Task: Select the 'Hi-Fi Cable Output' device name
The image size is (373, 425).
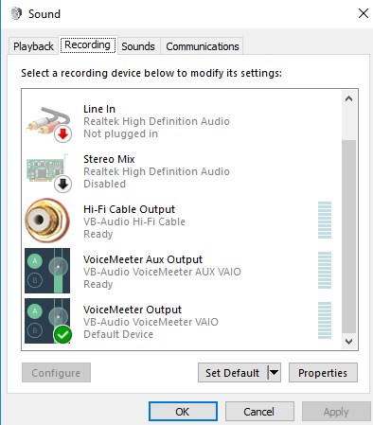Action: [129, 209]
